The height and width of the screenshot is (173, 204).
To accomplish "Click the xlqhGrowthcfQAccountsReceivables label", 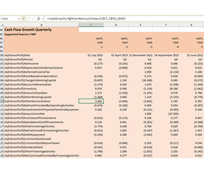I will 28,85.
